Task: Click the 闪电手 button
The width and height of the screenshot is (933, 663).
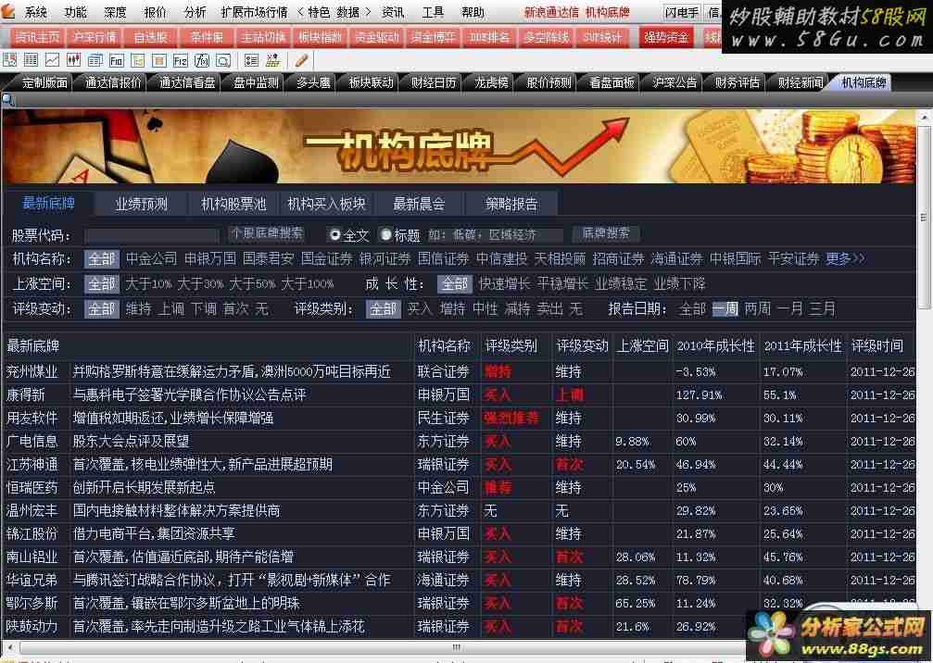Action: coord(682,12)
